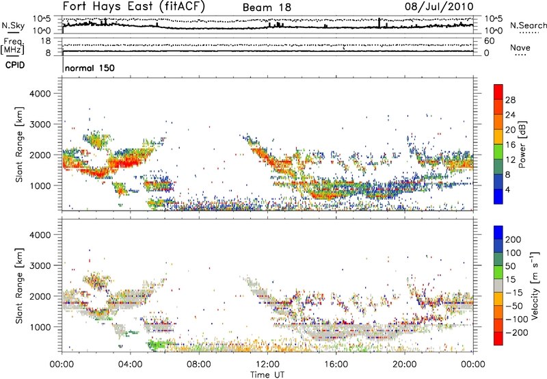Viewport: 547px width, 379px height.
Task: Click '3000' tick on the velocity panel axis
Action: coord(40,265)
